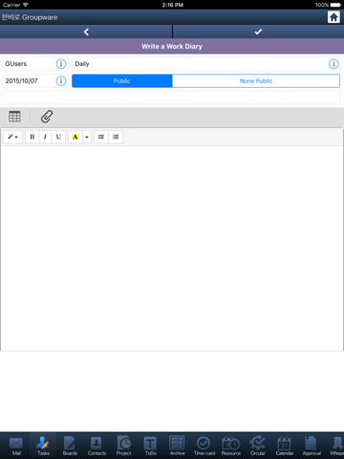Image resolution: width=344 pixels, height=459 pixels.
Task: Open info for Daily field
Action: coord(333,64)
